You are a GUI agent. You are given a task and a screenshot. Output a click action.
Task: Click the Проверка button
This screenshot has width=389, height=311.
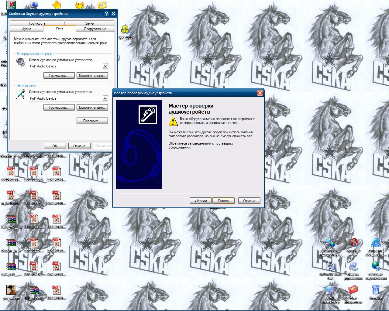pyautogui.click(x=92, y=121)
